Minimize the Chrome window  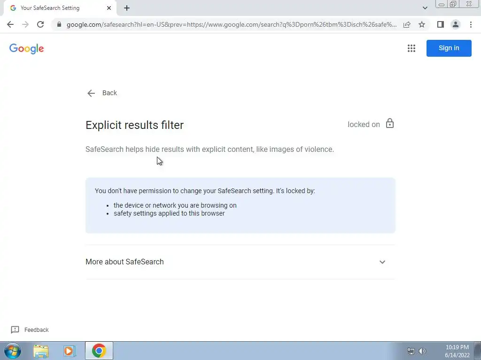pos(442,4)
